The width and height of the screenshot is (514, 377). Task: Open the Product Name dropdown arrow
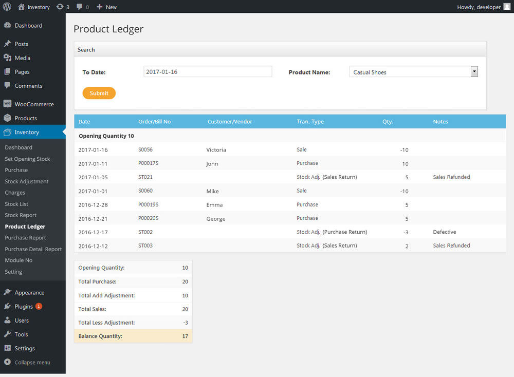point(474,71)
